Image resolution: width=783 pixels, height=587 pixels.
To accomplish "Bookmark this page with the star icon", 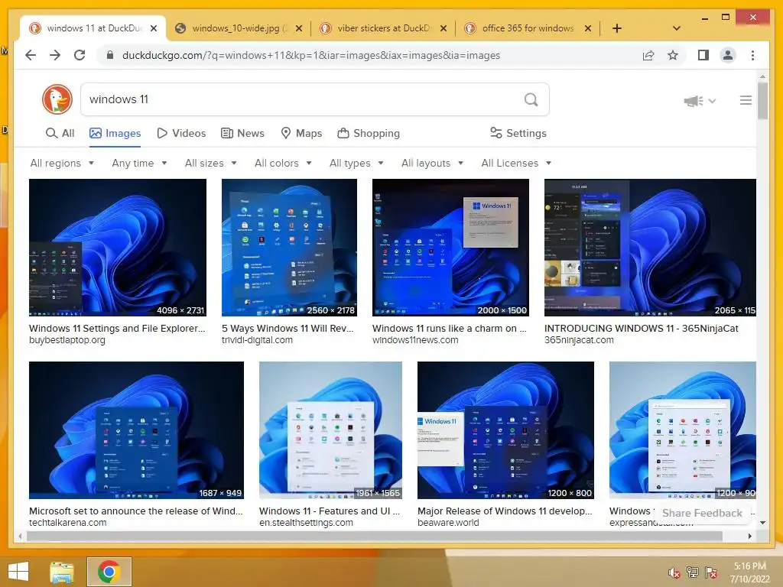I will click(673, 55).
